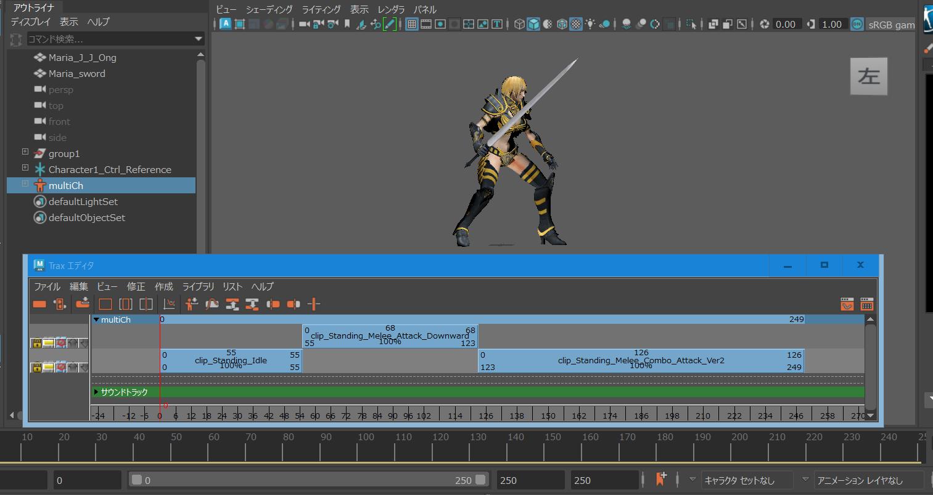Screen dimensions: 933x495
Task: Toggle mute on the Standing_Idle track
Action: (x=60, y=368)
